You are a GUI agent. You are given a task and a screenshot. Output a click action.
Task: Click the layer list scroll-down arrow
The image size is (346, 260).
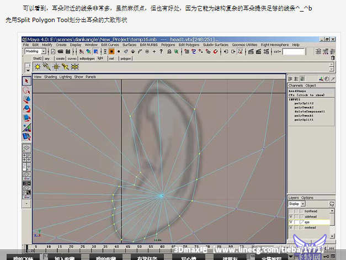[x=332, y=236]
